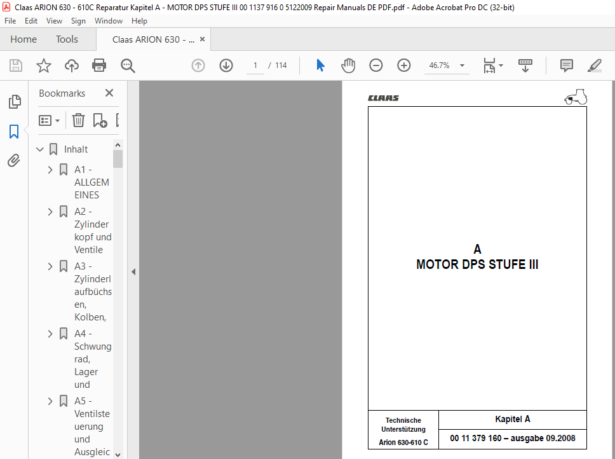
Task: Open the A5 - Ventilsteuerung bookmark
Action: (91, 427)
